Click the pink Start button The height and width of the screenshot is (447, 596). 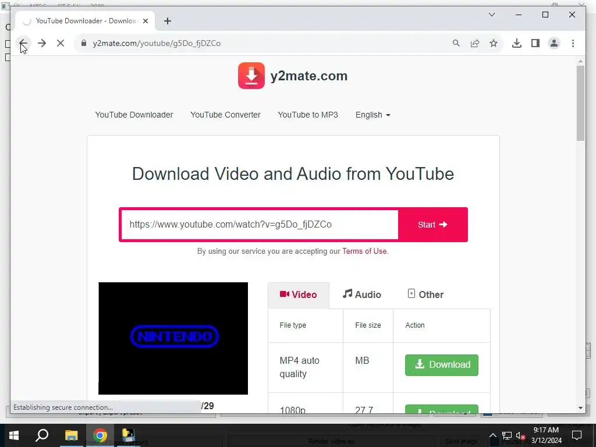(x=432, y=224)
